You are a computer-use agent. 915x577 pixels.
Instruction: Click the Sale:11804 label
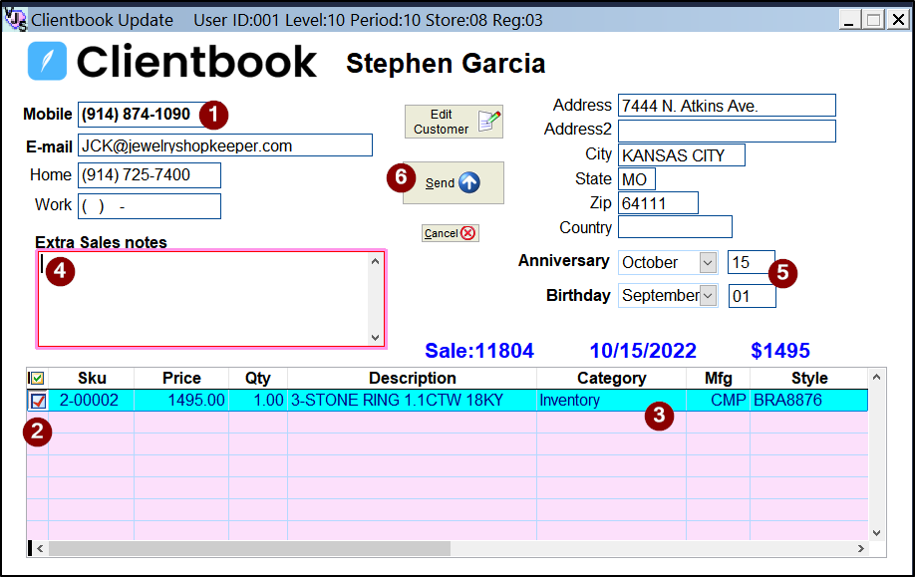click(479, 351)
